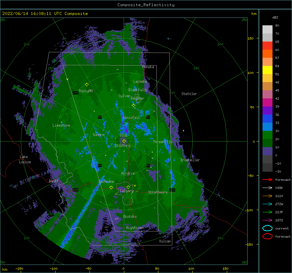
Task: Click the RedDeer city label
Action: (x=138, y=98)
